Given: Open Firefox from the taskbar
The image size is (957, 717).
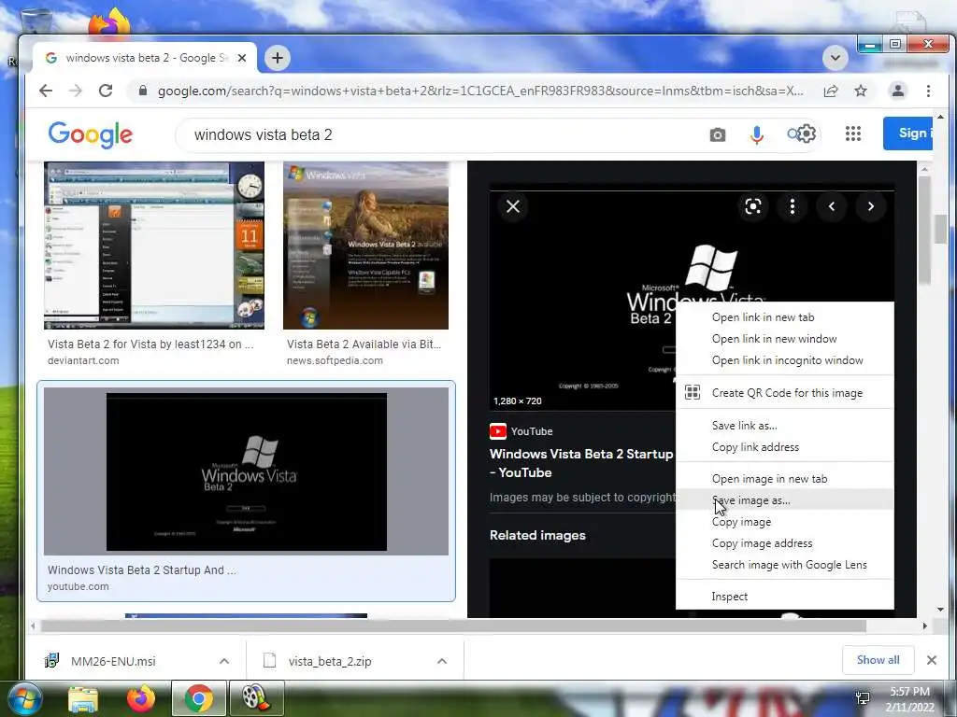Looking at the screenshot, I should pos(140,698).
